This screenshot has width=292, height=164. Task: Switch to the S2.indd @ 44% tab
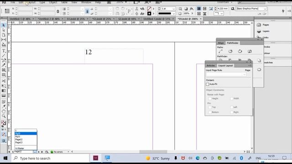pyautogui.click(x=127, y=19)
